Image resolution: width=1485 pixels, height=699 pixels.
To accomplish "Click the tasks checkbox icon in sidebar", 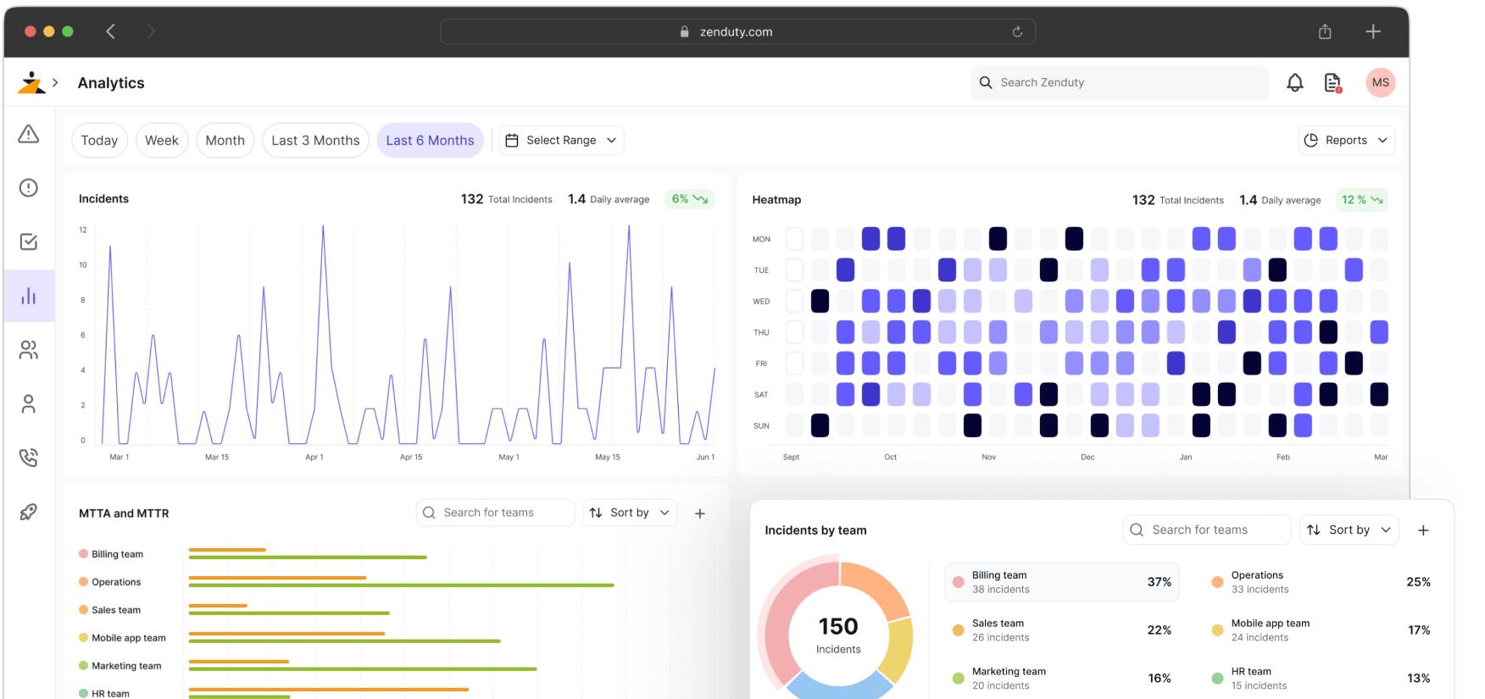I will [x=29, y=241].
